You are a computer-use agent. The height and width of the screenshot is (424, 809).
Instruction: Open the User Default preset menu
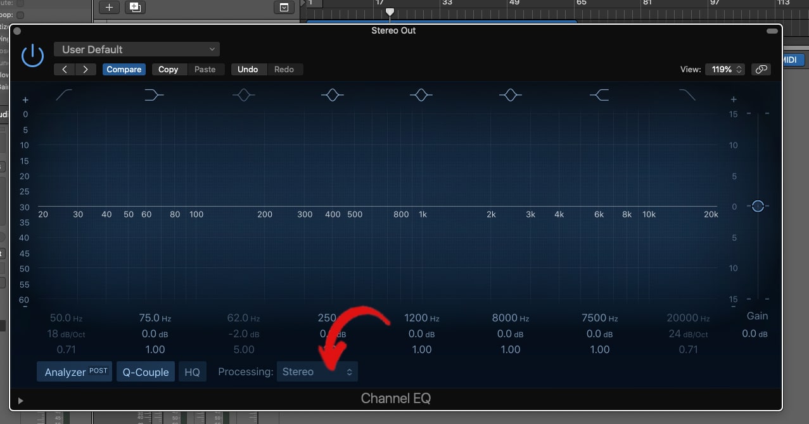pyautogui.click(x=136, y=49)
